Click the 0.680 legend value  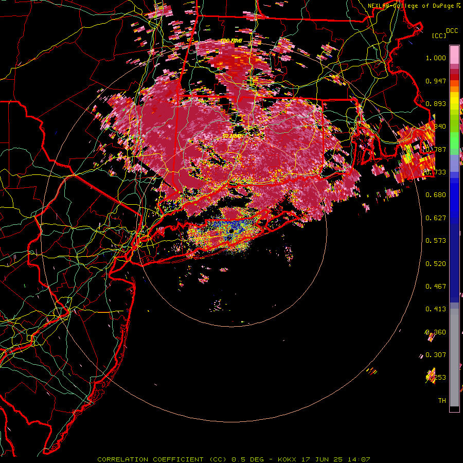[436, 195]
